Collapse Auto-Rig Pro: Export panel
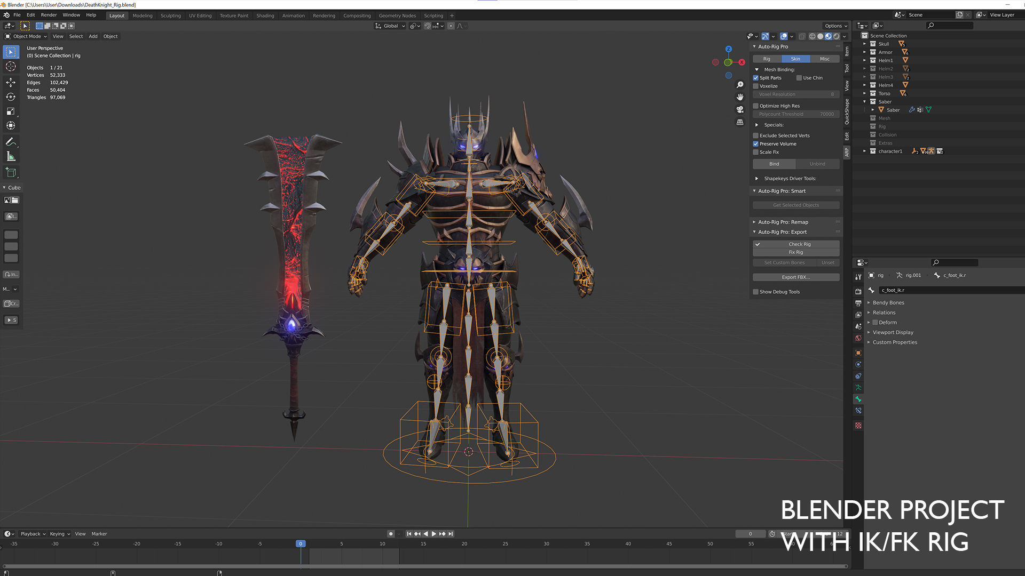Screen dimensions: 1025x576 pyautogui.click(x=754, y=232)
